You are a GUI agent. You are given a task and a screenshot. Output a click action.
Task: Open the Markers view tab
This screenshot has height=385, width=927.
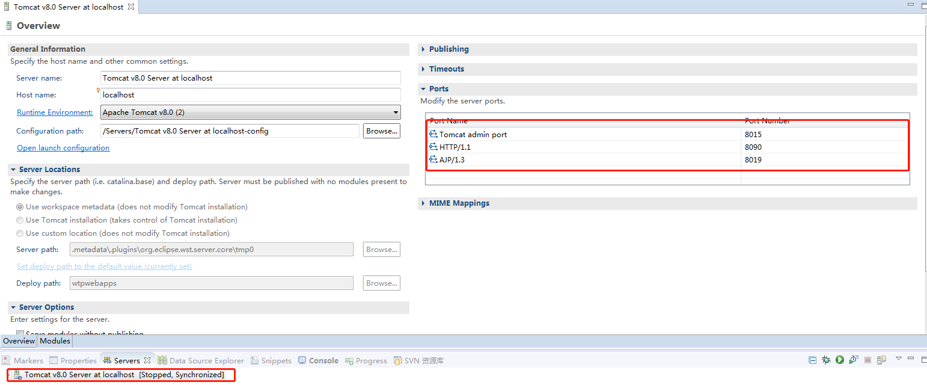click(x=23, y=360)
